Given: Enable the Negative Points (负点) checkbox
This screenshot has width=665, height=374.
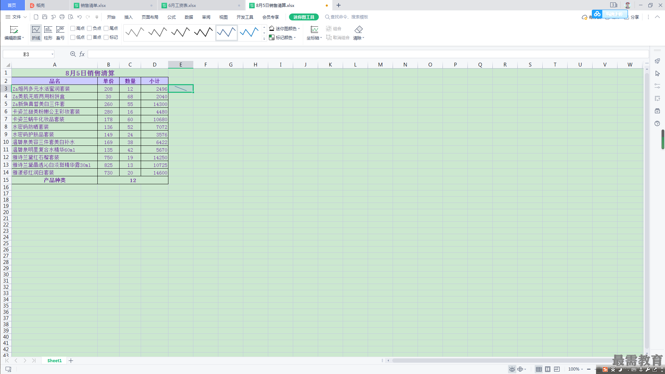Looking at the screenshot, I should [89, 28].
